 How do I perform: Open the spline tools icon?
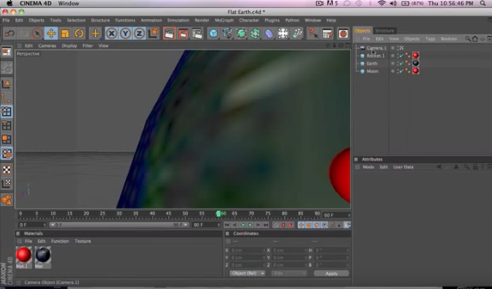[227, 33]
